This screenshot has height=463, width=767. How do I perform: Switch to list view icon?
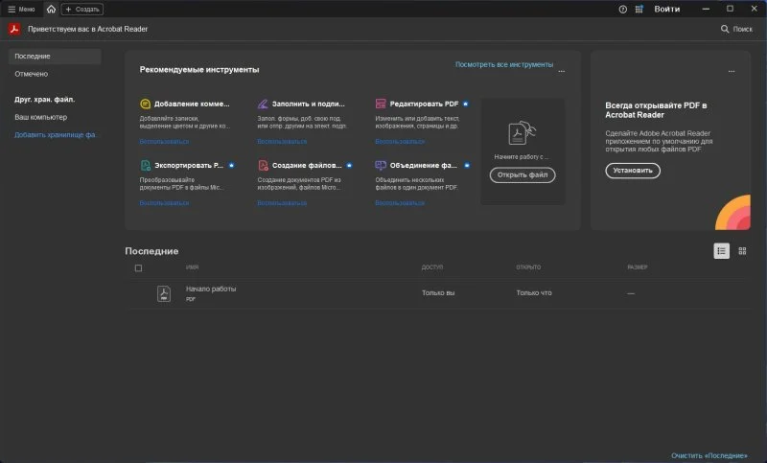[721, 251]
